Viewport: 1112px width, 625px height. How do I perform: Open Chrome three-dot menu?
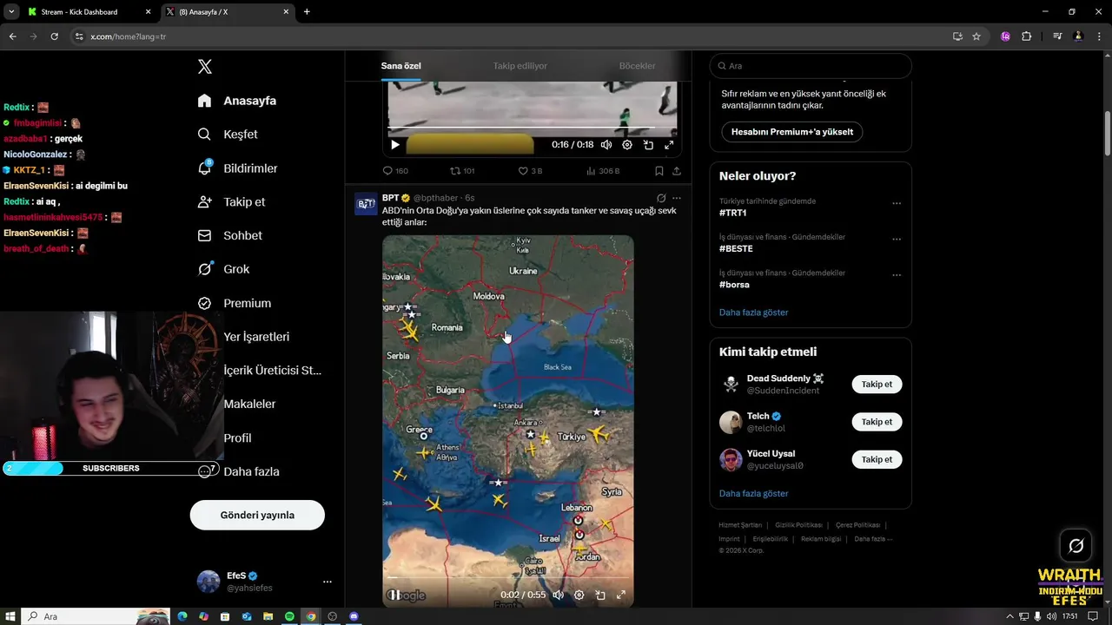[x=1097, y=36]
